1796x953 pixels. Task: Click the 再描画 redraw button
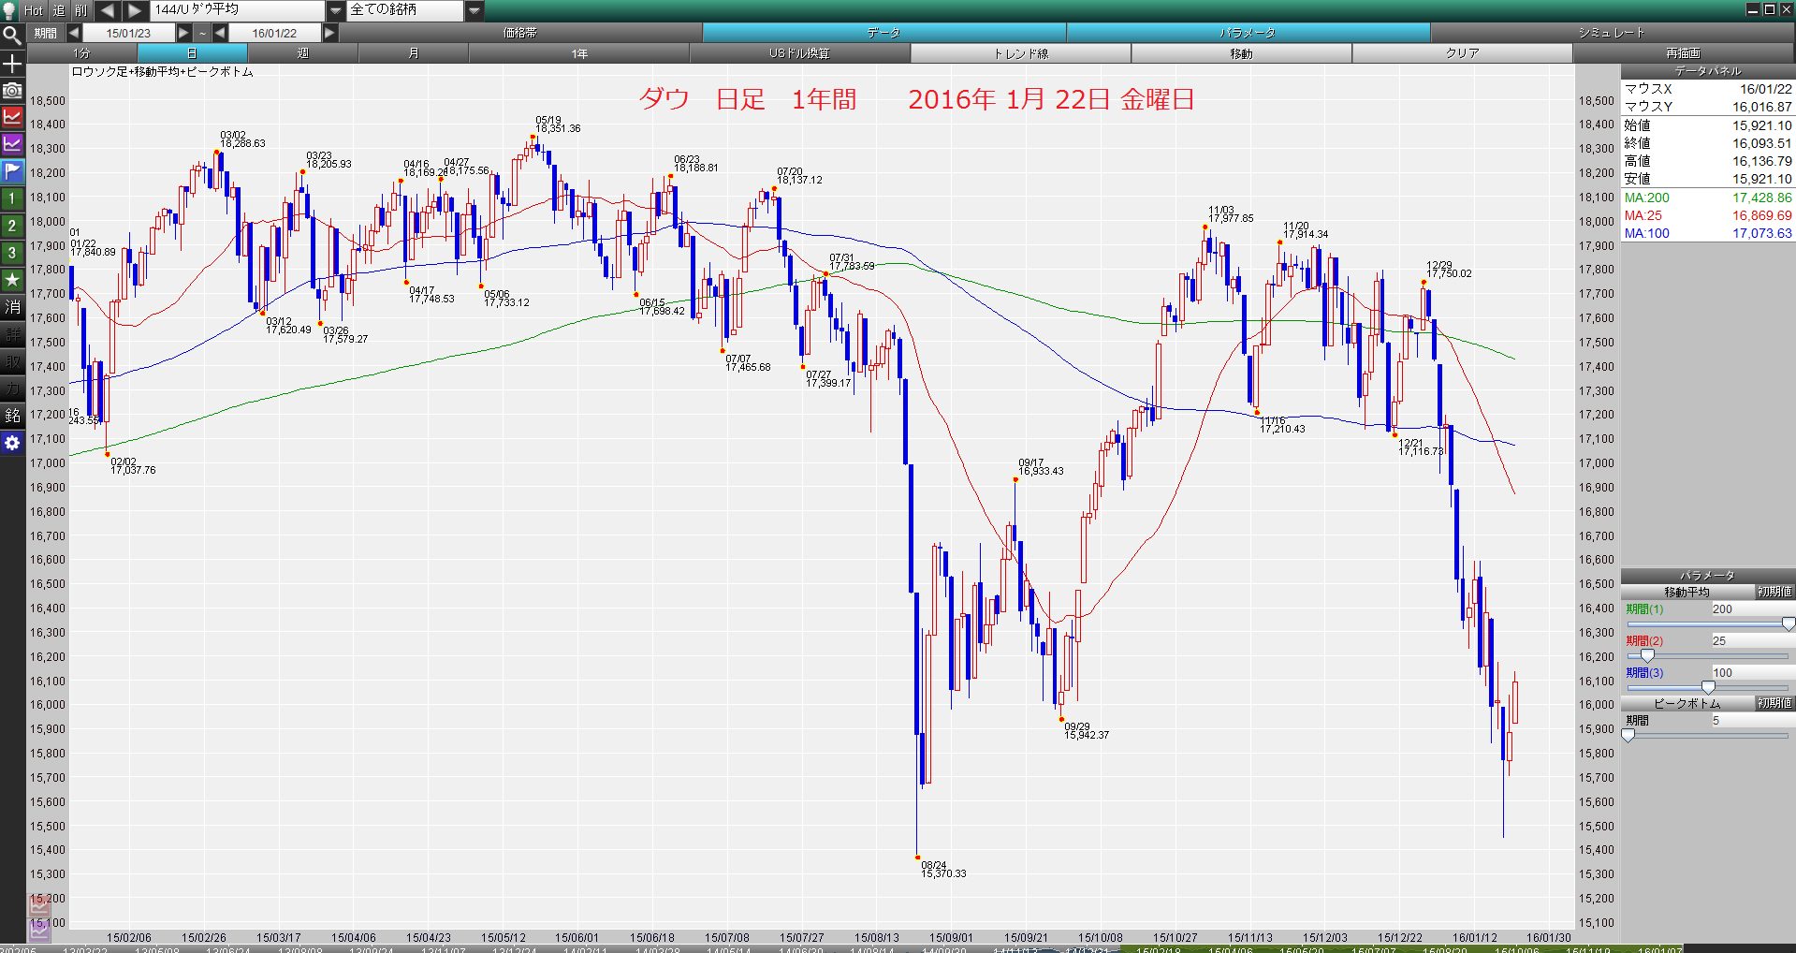(x=1684, y=53)
